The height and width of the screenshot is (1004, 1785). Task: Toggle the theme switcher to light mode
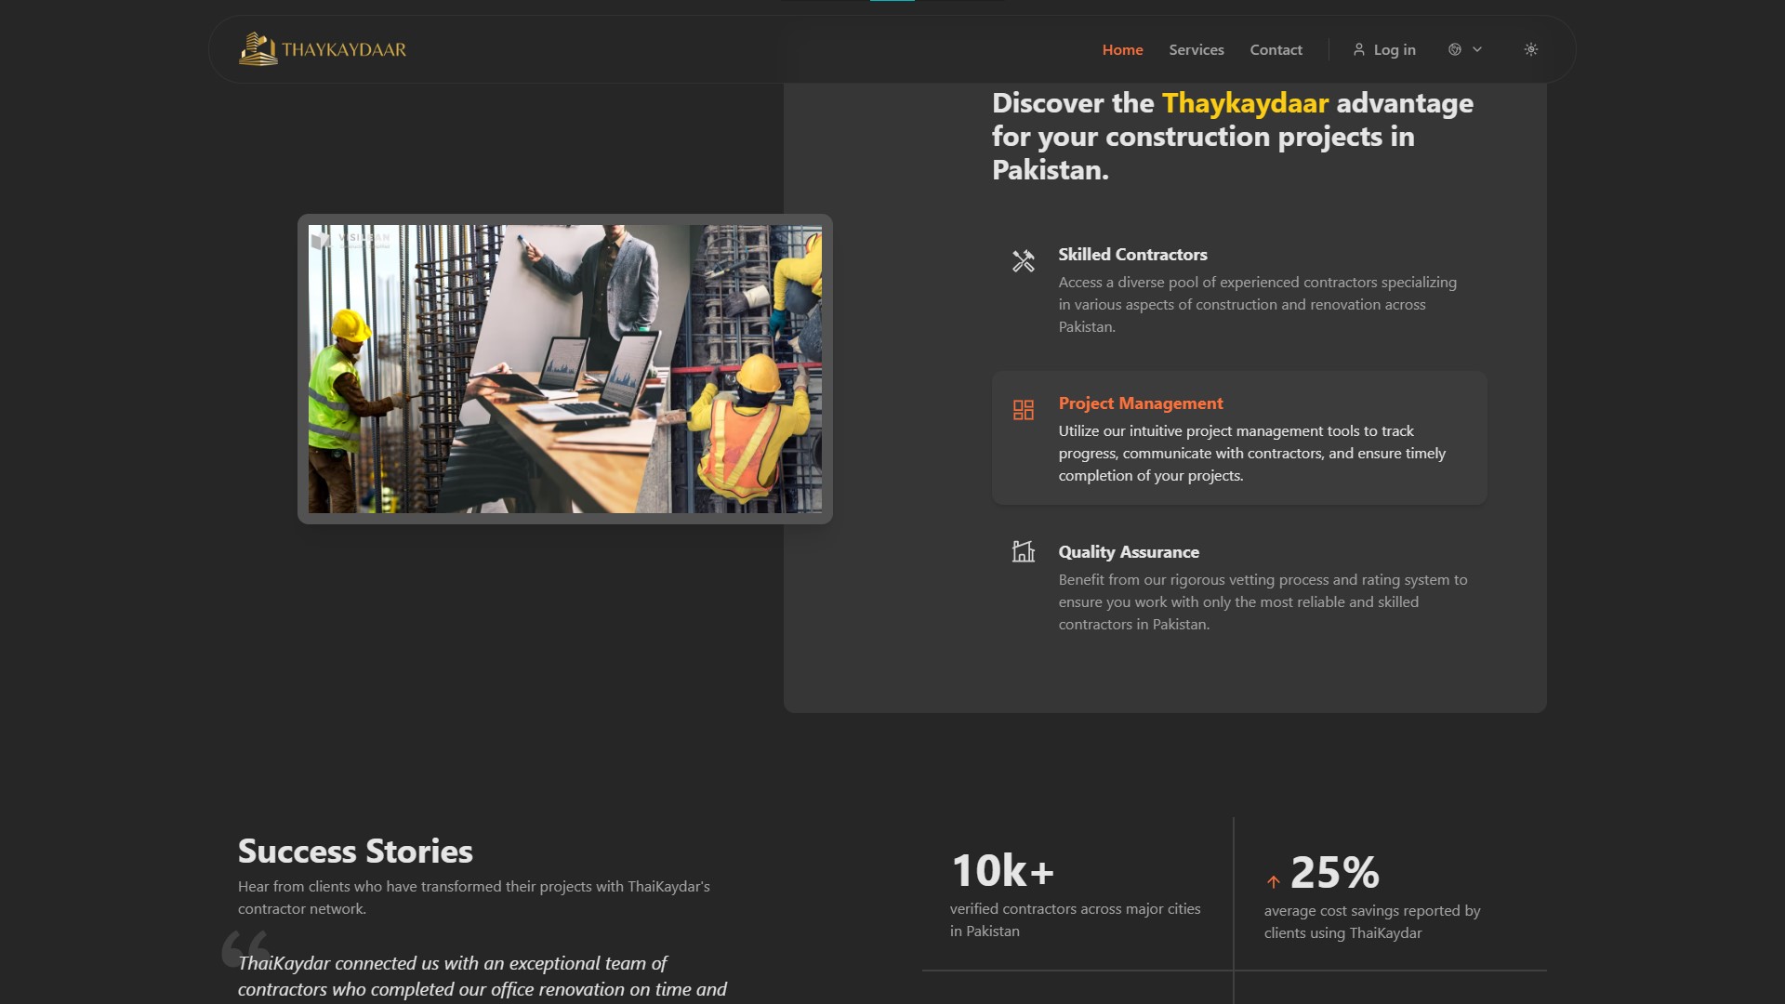point(1531,49)
